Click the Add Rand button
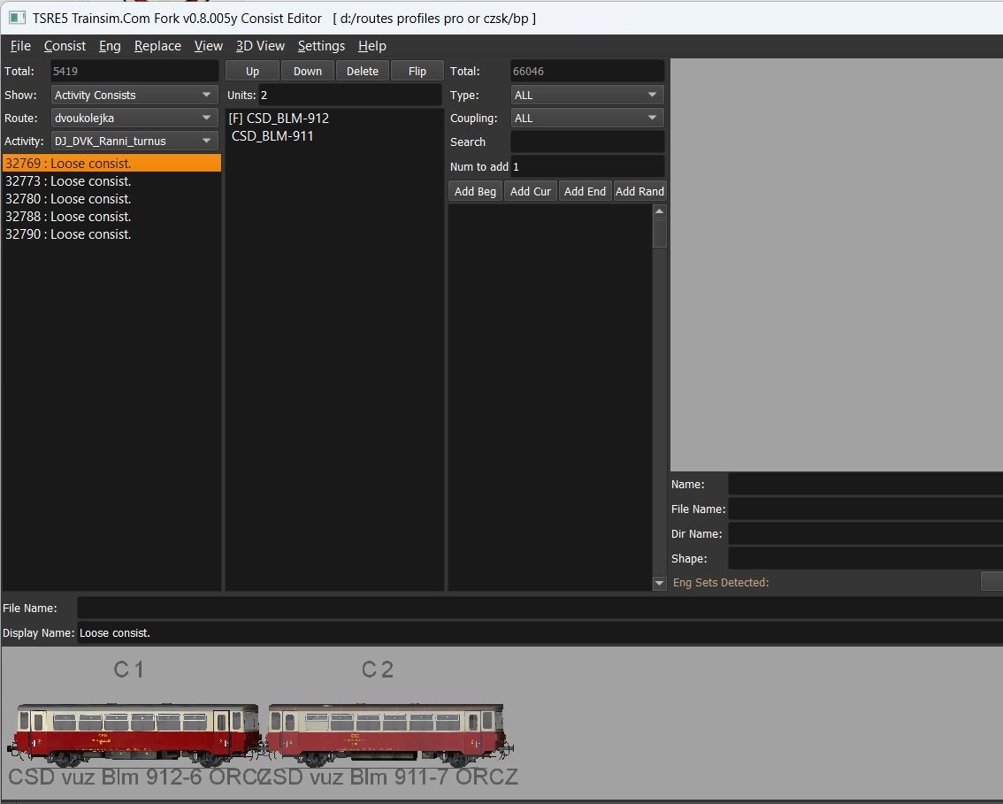The width and height of the screenshot is (1003, 804). [x=639, y=191]
